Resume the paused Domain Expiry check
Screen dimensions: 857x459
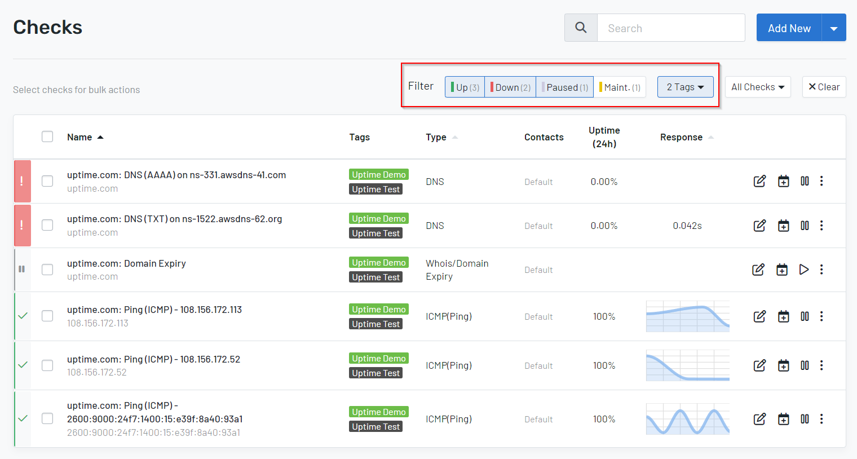pos(804,270)
